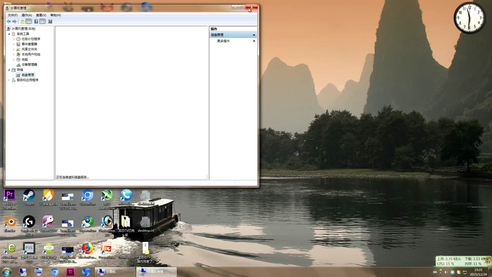Expand the 服务和应用程序 node

[x=9, y=80]
